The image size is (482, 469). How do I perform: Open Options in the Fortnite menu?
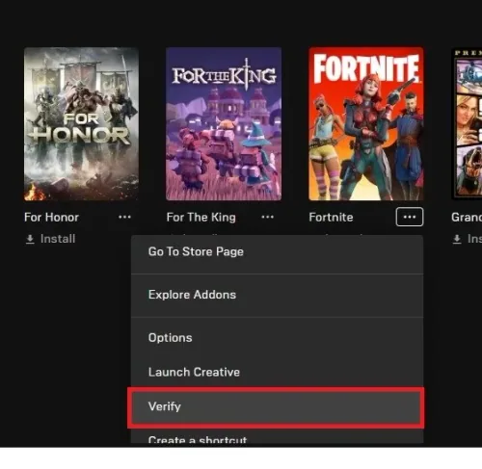point(277,338)
